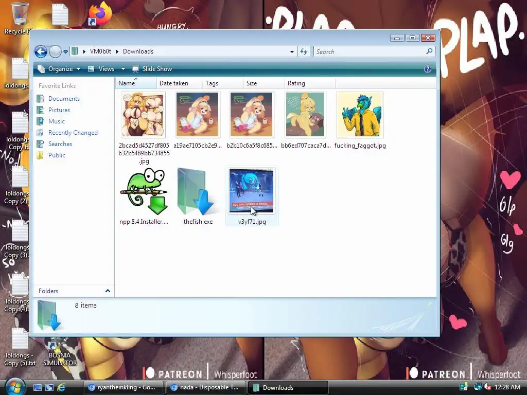The height and width of the screenshot is (395, 527).
Task: Click the Forward navigation arrow button
Action: [55, 51]
